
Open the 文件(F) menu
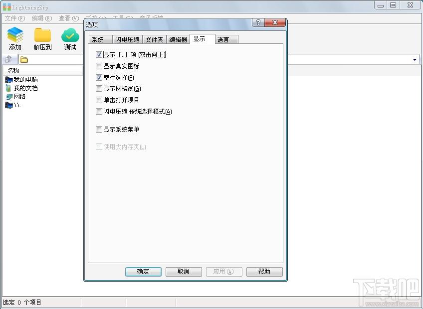pos(15,18)
